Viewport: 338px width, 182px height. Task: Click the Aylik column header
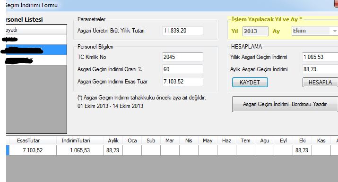(113, 141)
